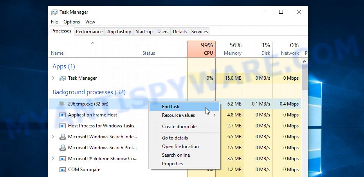Viewport: 364px width, 177px height.
Task: Click the 15.0 MB memory value
Action: pos(233,78)
